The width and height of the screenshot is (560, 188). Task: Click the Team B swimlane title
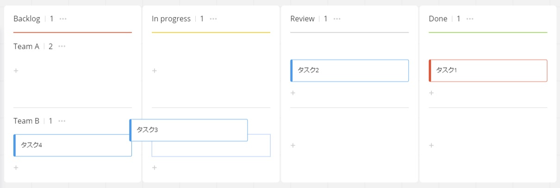26,121
